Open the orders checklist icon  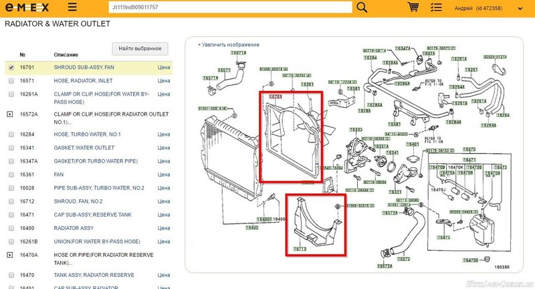[x=437, y=7]
